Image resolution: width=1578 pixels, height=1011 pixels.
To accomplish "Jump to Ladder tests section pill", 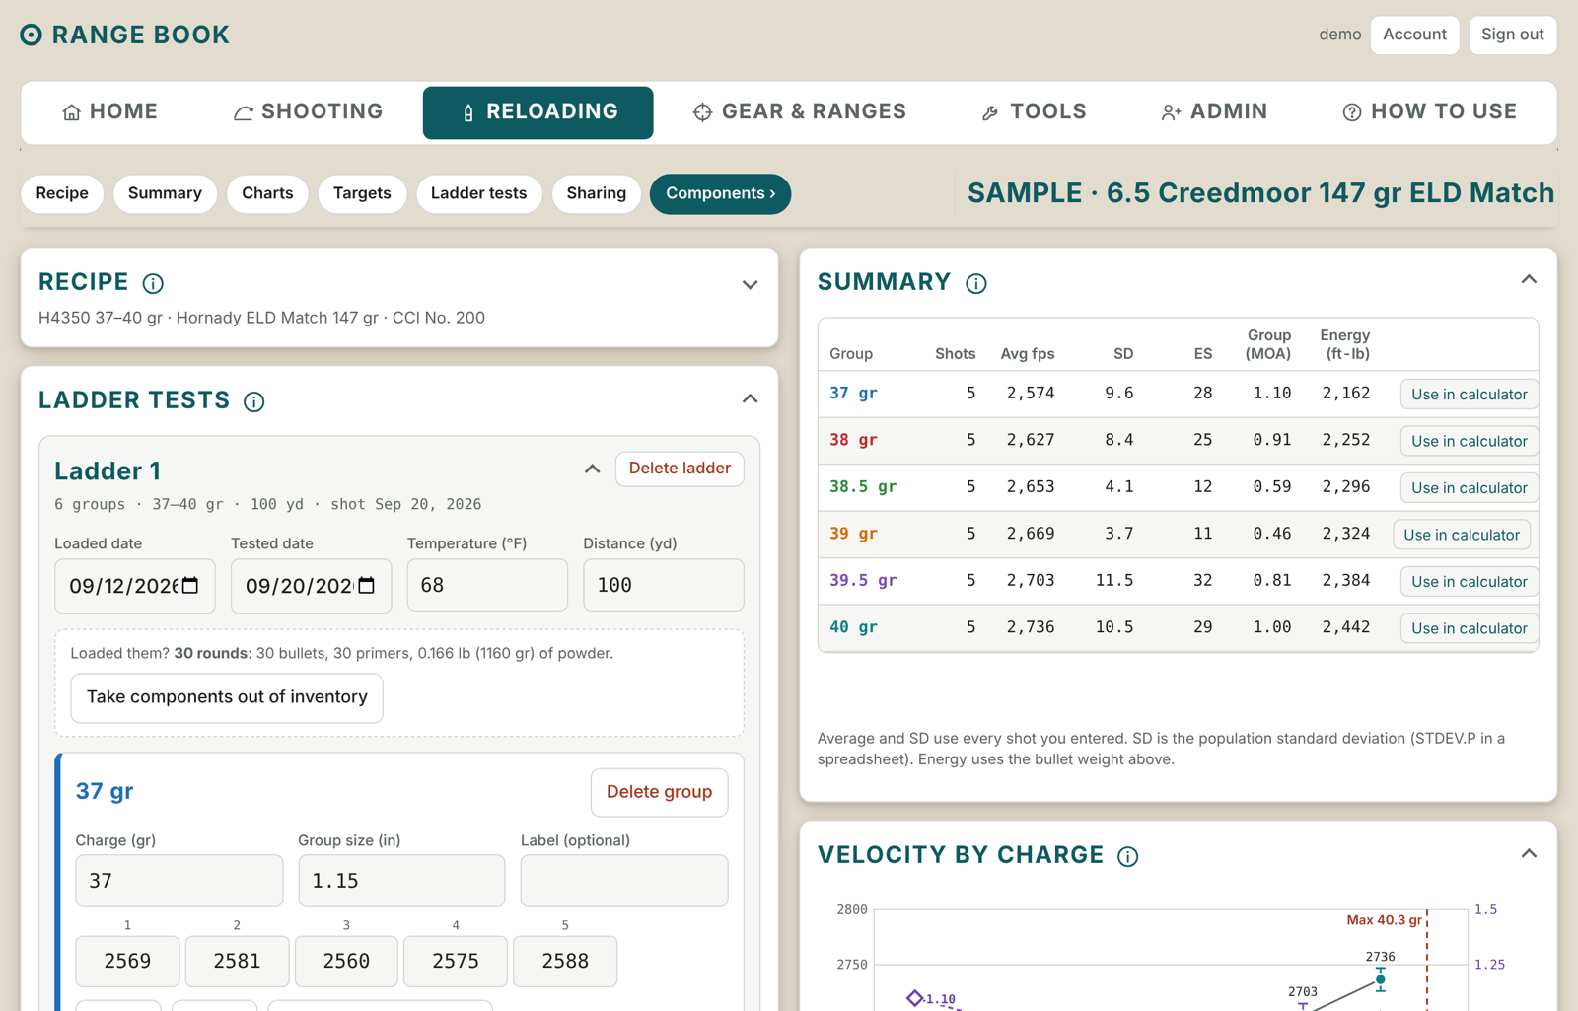I will (x=478, y=193).
